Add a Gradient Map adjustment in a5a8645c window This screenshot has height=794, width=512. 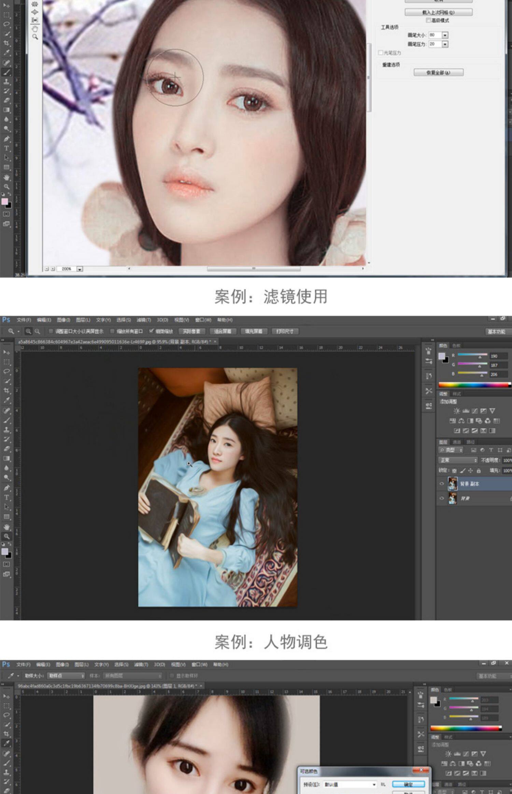492,431
